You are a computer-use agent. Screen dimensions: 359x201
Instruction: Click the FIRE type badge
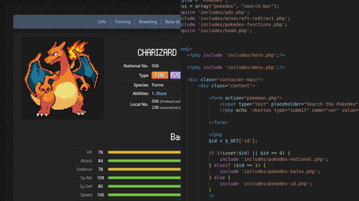coord(160,75)
